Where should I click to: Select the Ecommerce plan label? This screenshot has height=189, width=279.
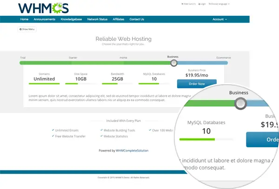(224, 57)
